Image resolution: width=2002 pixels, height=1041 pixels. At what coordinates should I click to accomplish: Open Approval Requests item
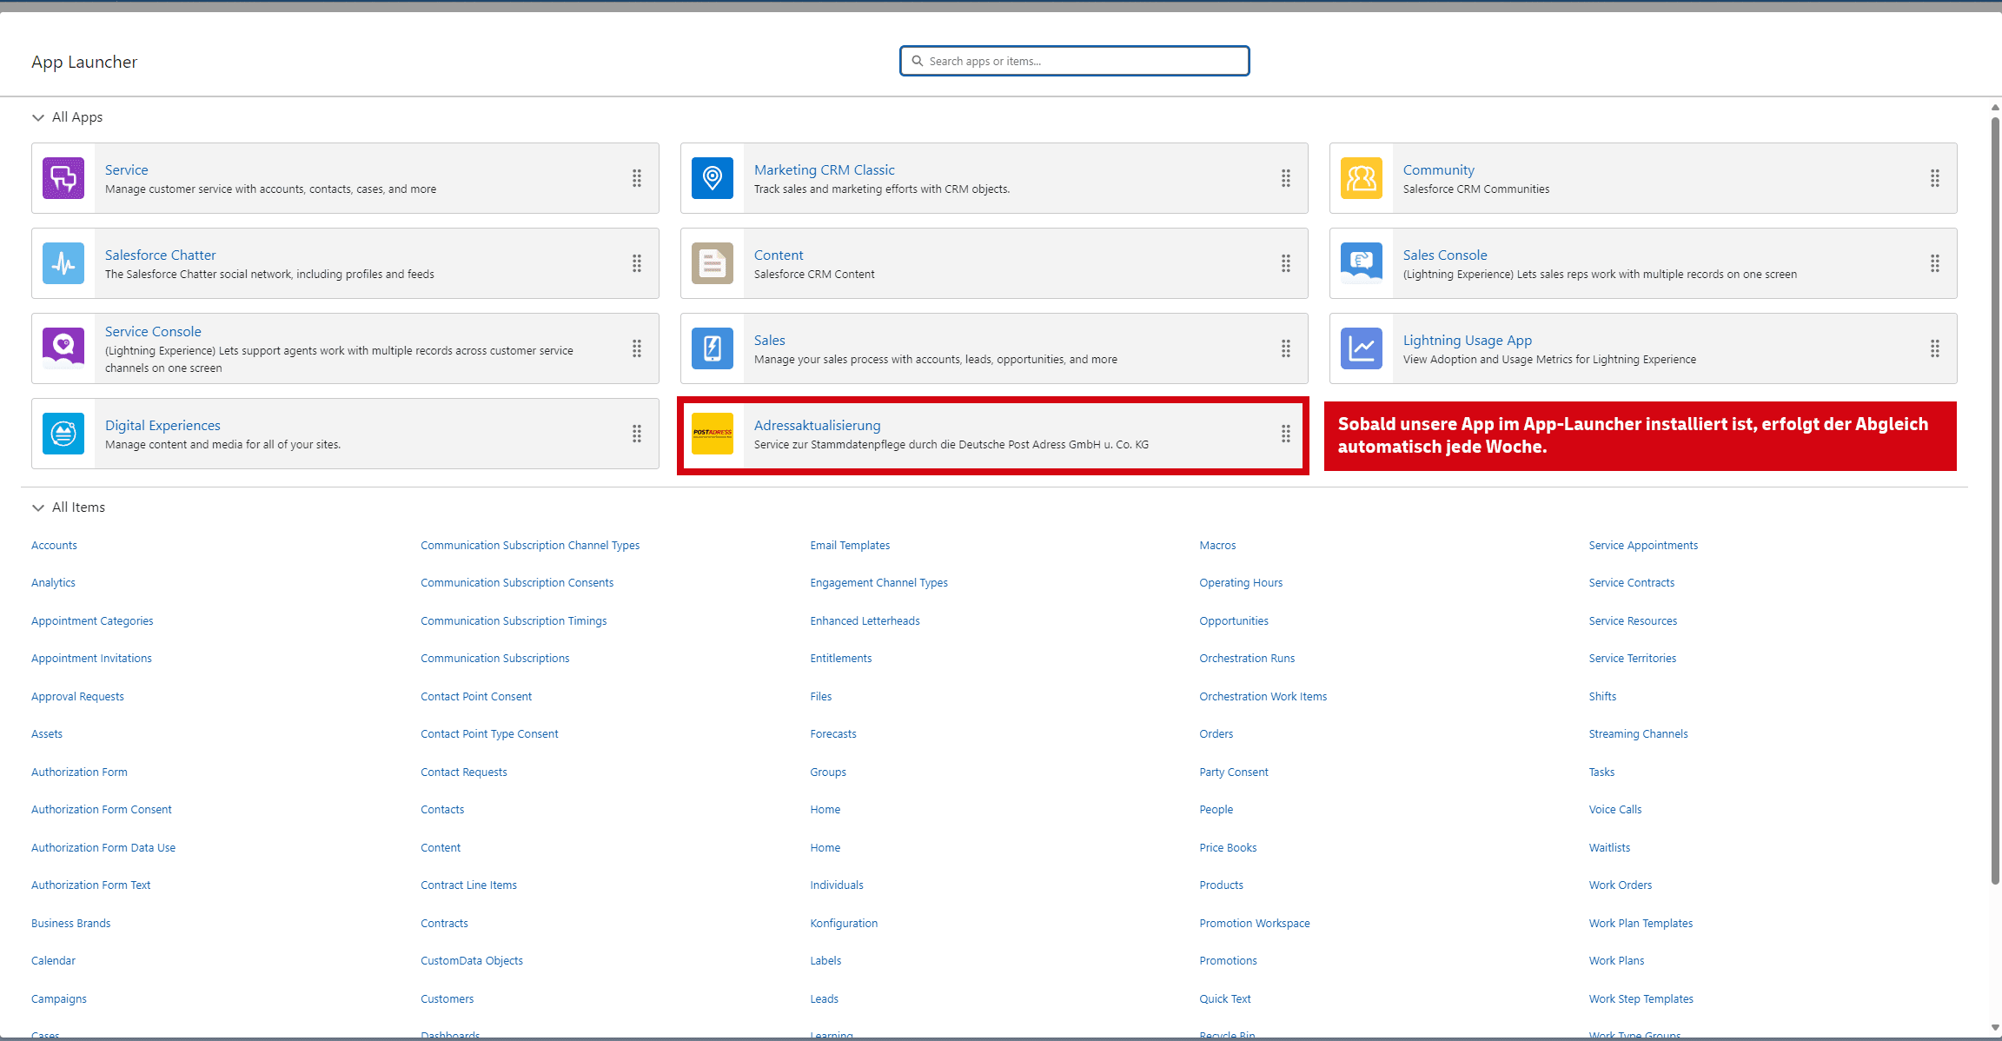pyautogui.click(x=77, y=696)
